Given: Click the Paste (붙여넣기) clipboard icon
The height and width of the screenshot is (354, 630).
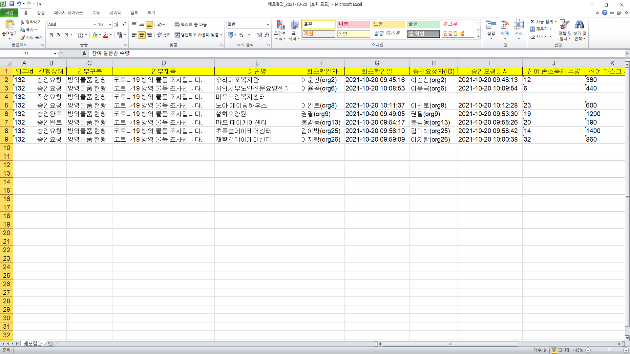Looking at the screenshot, I should [10, 25].
